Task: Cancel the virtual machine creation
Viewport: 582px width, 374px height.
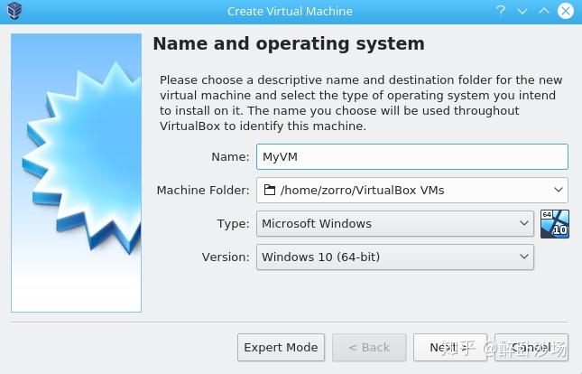Action: point(534,347)
